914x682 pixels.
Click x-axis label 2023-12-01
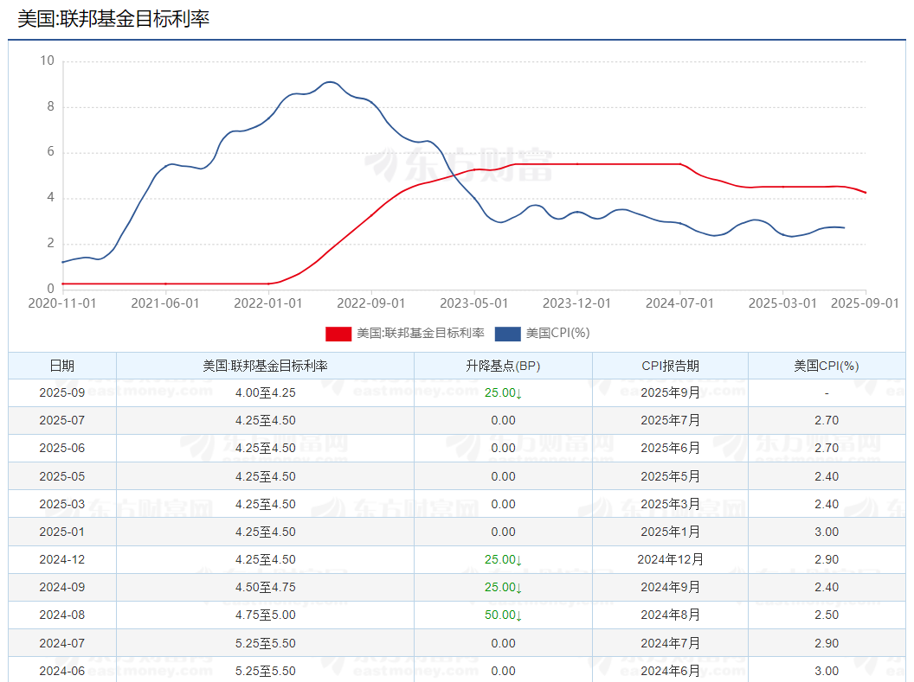click(576, 303)
